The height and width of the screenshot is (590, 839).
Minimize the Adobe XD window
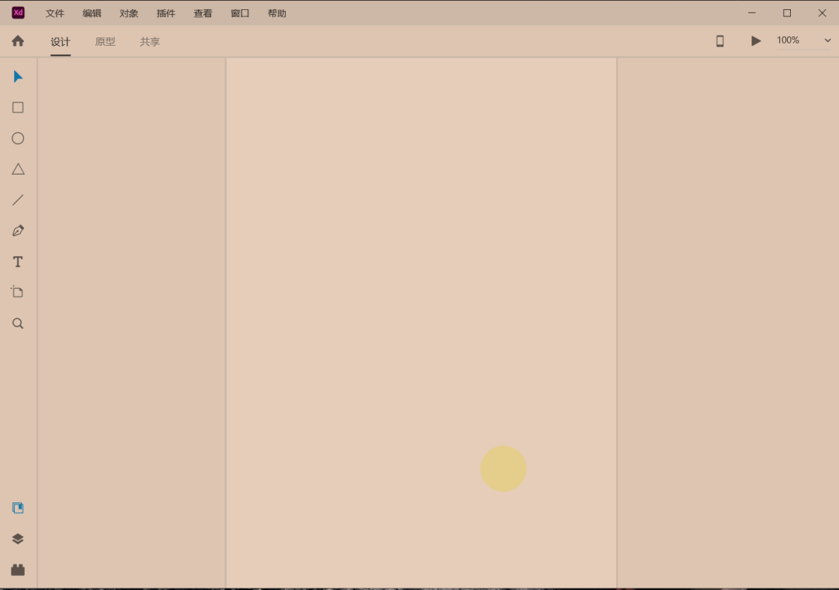752,13
